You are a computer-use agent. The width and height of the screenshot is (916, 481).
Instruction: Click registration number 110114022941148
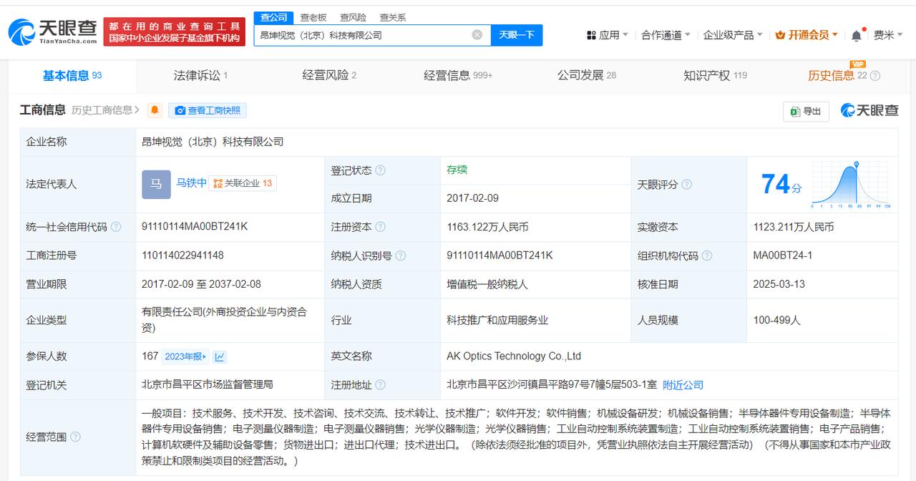coord(182,255)
